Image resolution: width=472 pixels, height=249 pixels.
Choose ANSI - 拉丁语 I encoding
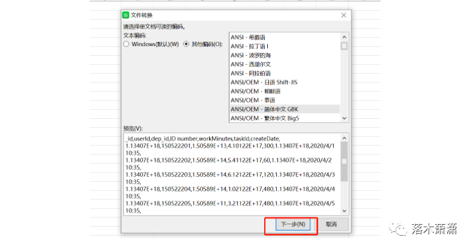pos(285,47)
